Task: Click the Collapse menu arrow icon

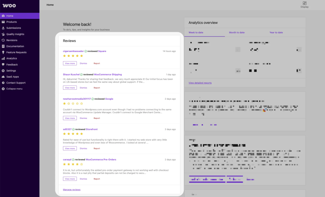Action: click(x=3, y=89)
